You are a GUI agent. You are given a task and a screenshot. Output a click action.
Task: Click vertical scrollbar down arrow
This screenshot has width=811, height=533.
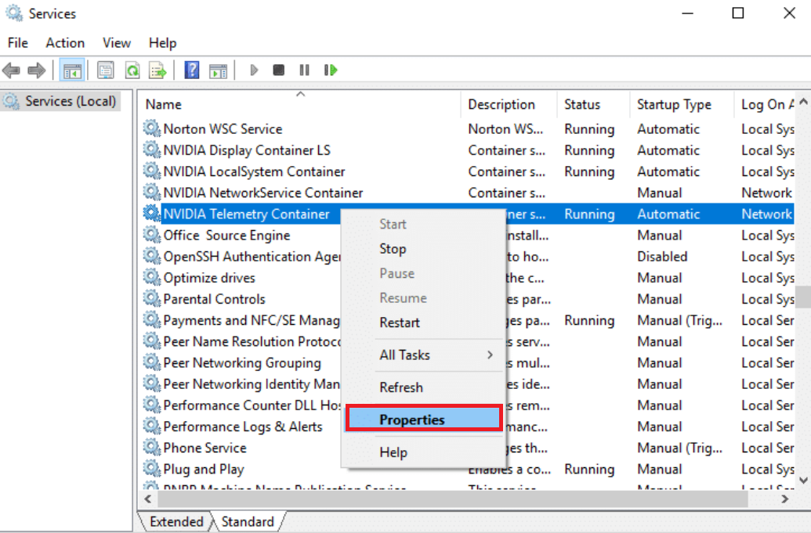803,480
